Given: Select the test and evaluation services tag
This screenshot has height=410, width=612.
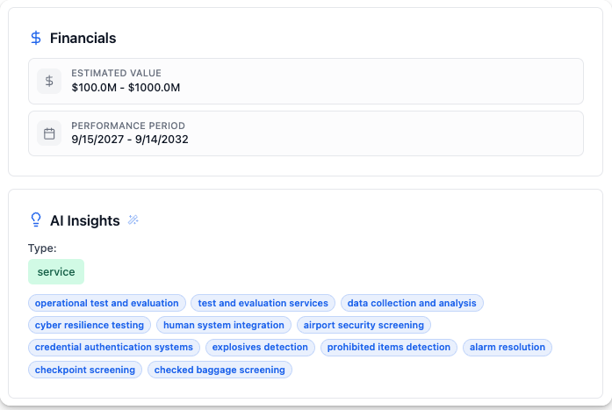Looking at the screenshot, I should pyautogui.click(x=263, y=303).
